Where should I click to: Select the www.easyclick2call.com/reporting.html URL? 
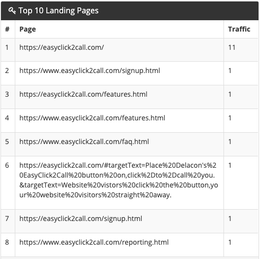94,242
